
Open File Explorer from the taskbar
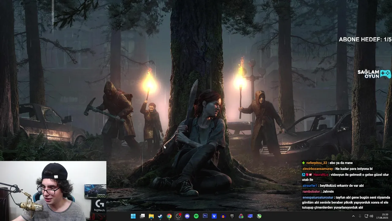[x=151, y=216]
